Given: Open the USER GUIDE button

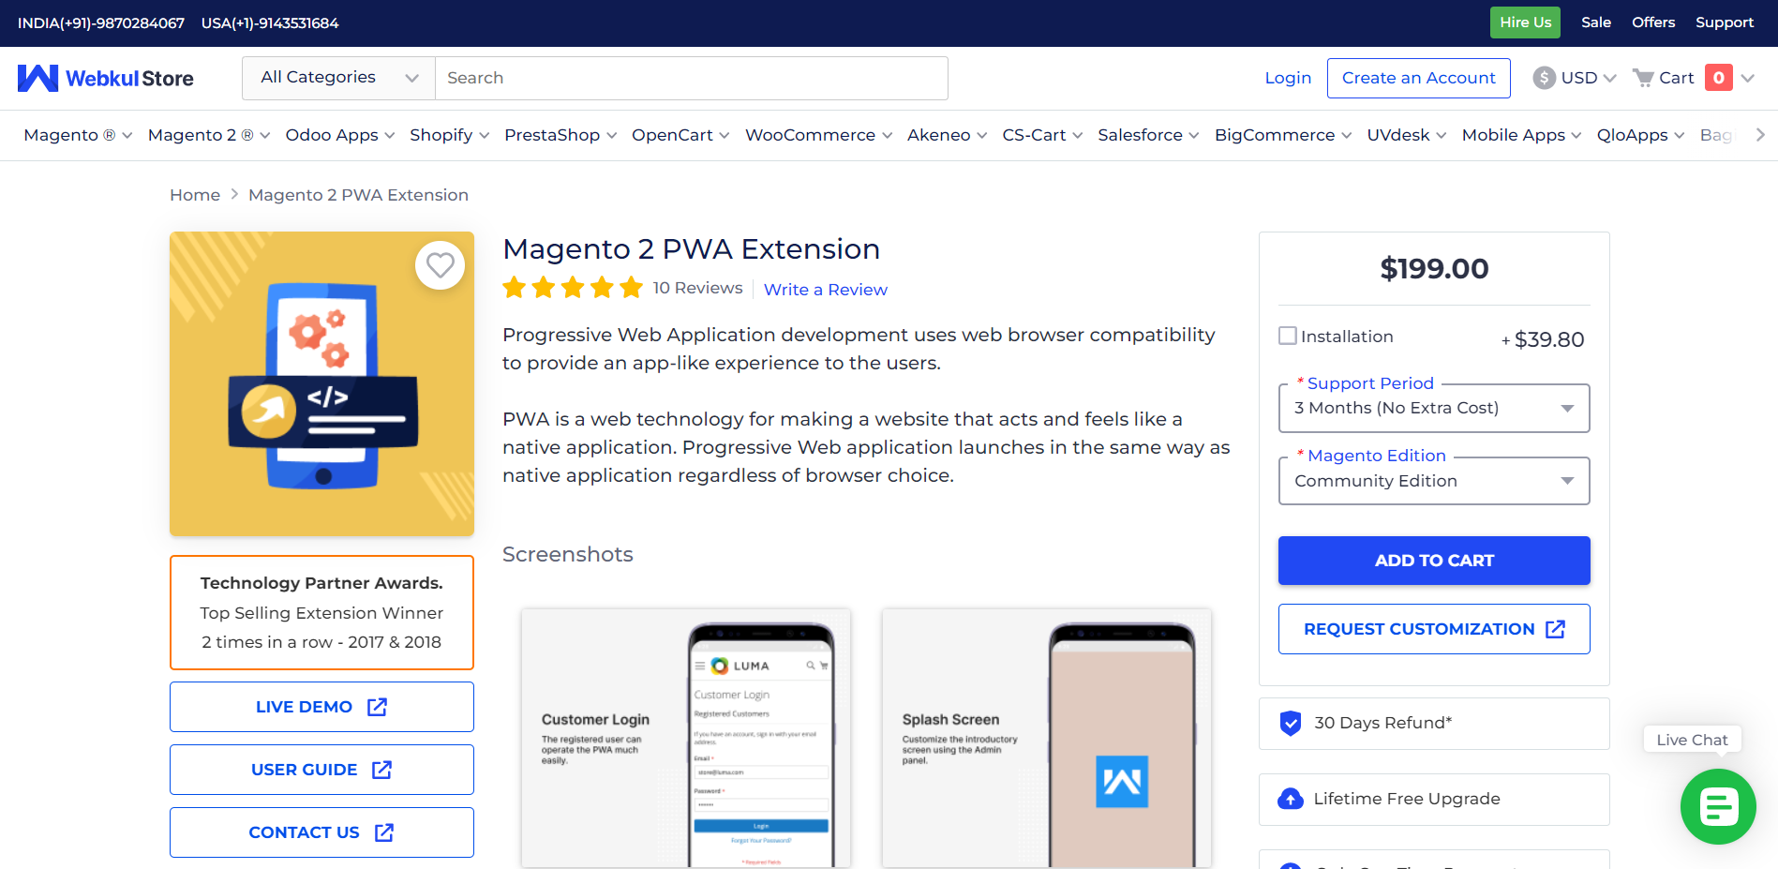Looking at the screenshot, I should tap(321, 770).
